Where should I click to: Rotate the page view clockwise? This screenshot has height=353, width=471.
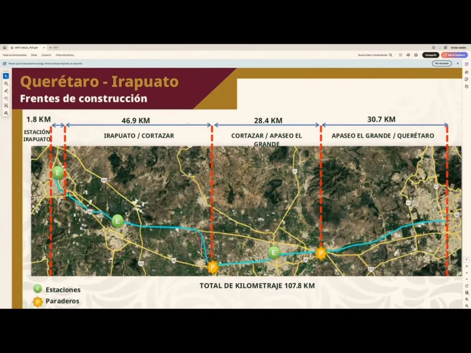[x=466, y=286]
